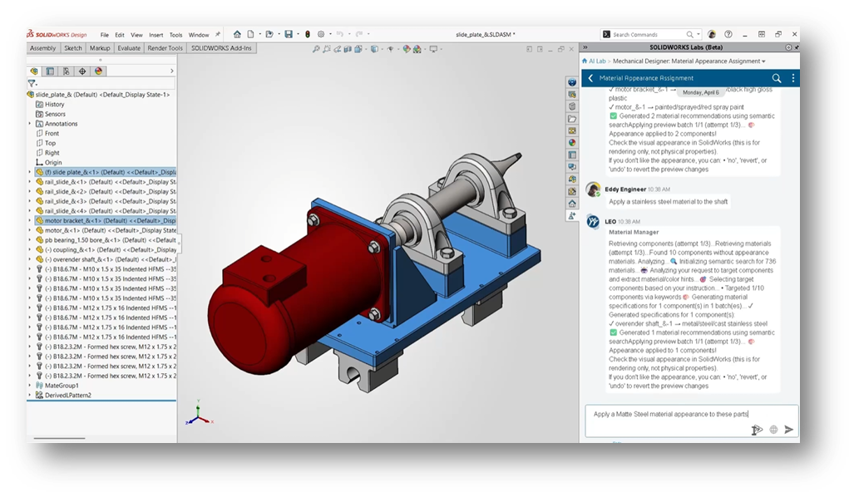Open View Orientation icon
Viewport: 854px width, 497px height.
pyautogui.click(x=358, y=49)
